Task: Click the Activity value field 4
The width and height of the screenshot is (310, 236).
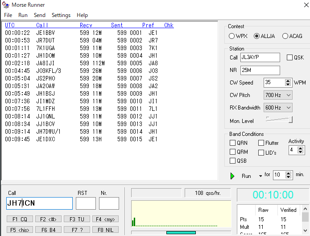Action: coord(293,150)
